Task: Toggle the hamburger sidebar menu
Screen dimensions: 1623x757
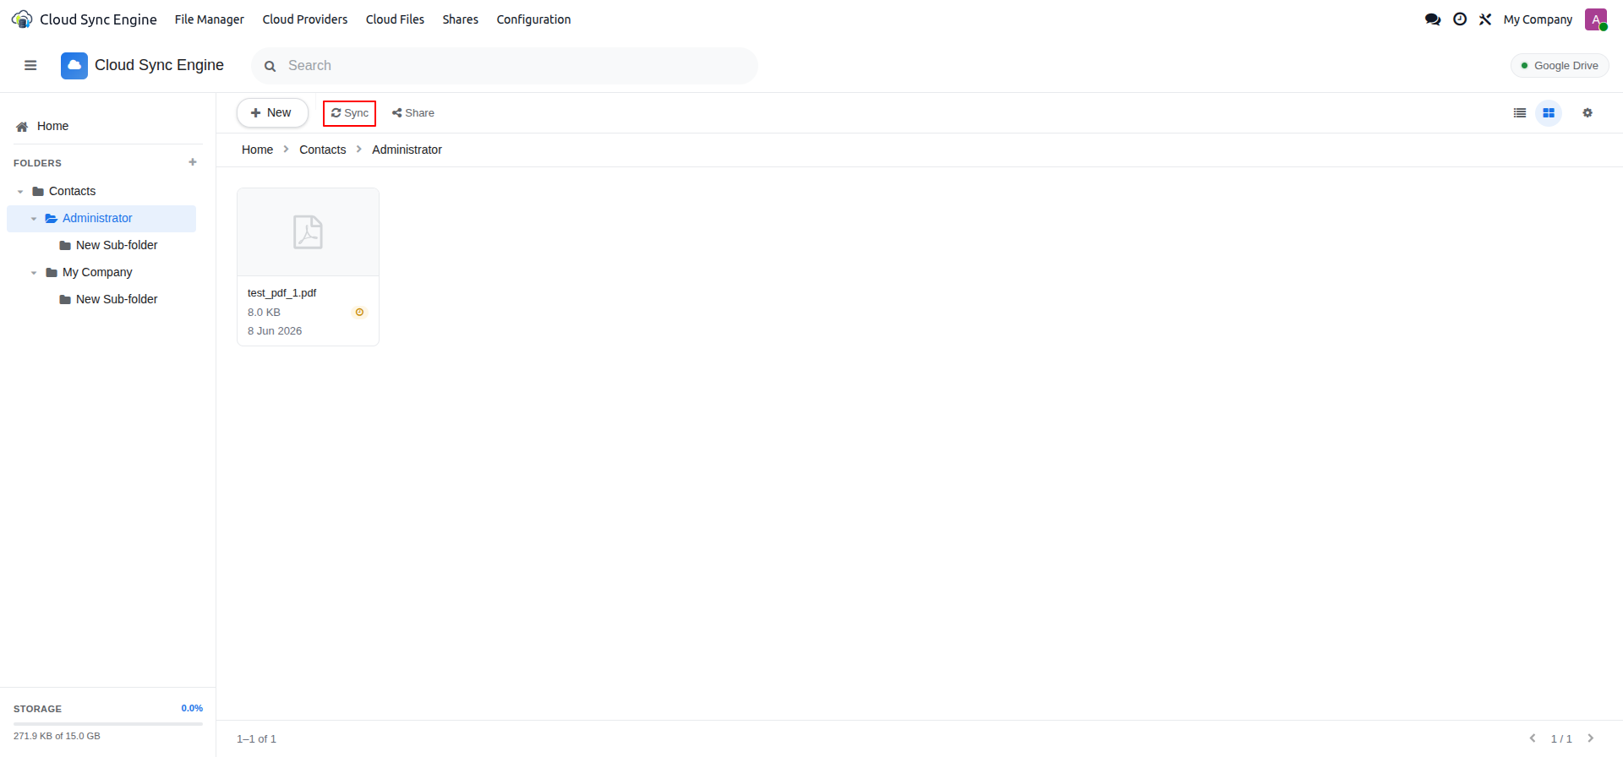Action: click(30, 66)
